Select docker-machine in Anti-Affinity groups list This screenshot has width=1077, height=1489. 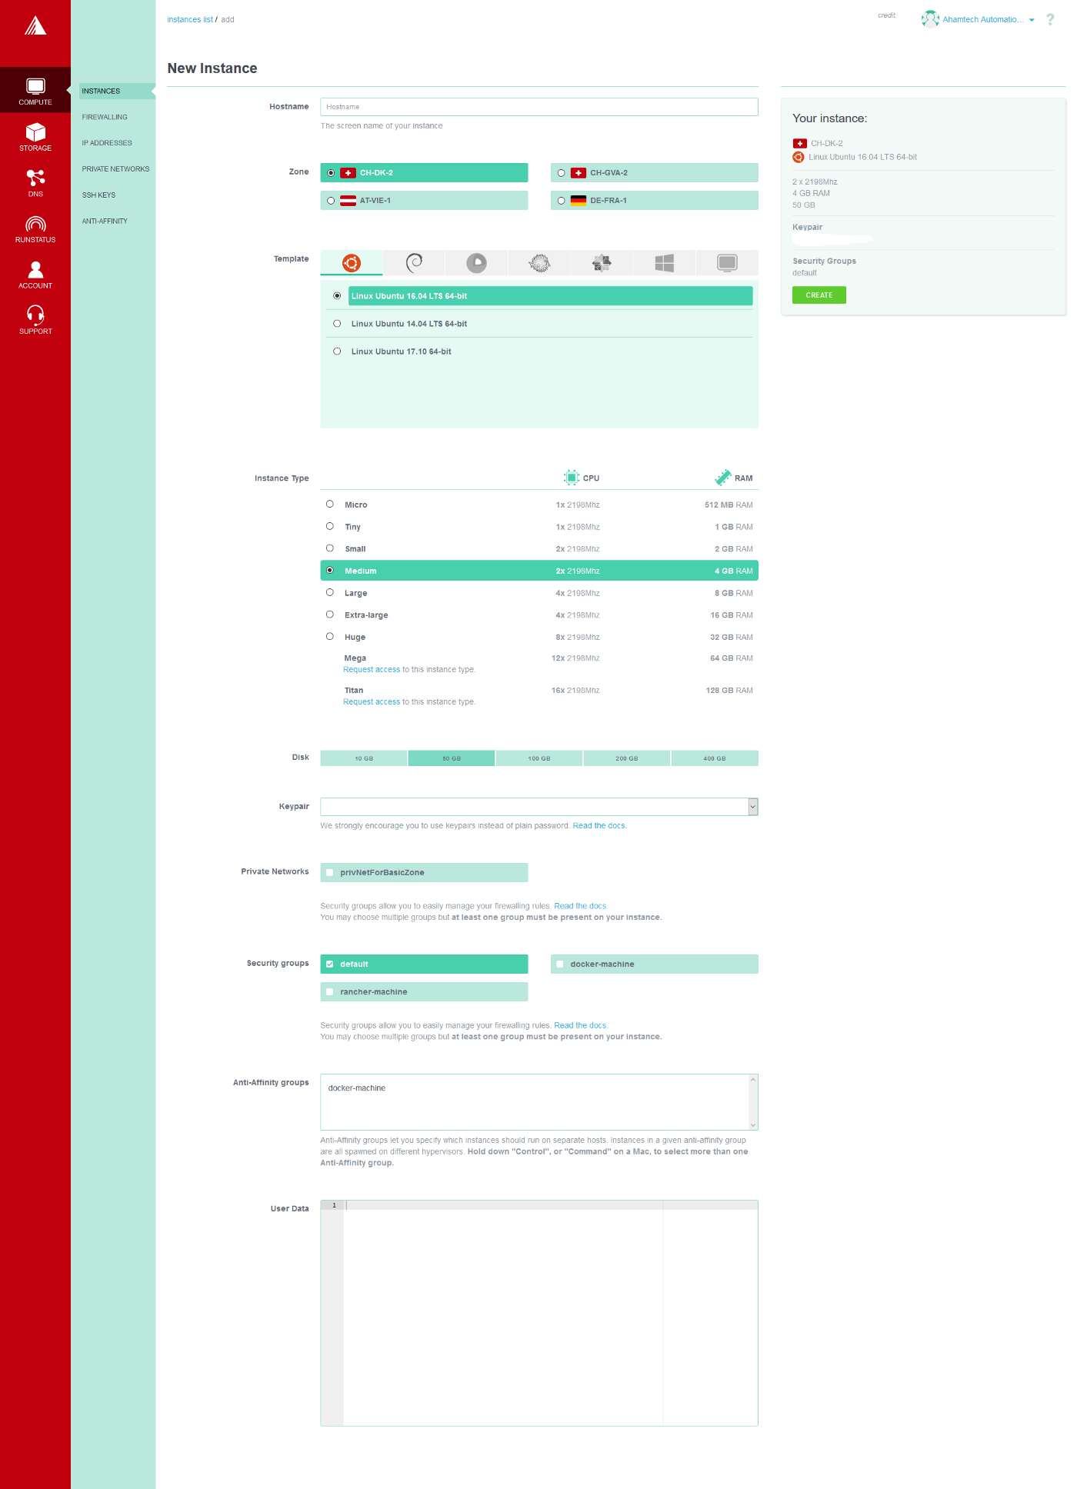point(357,1088)
